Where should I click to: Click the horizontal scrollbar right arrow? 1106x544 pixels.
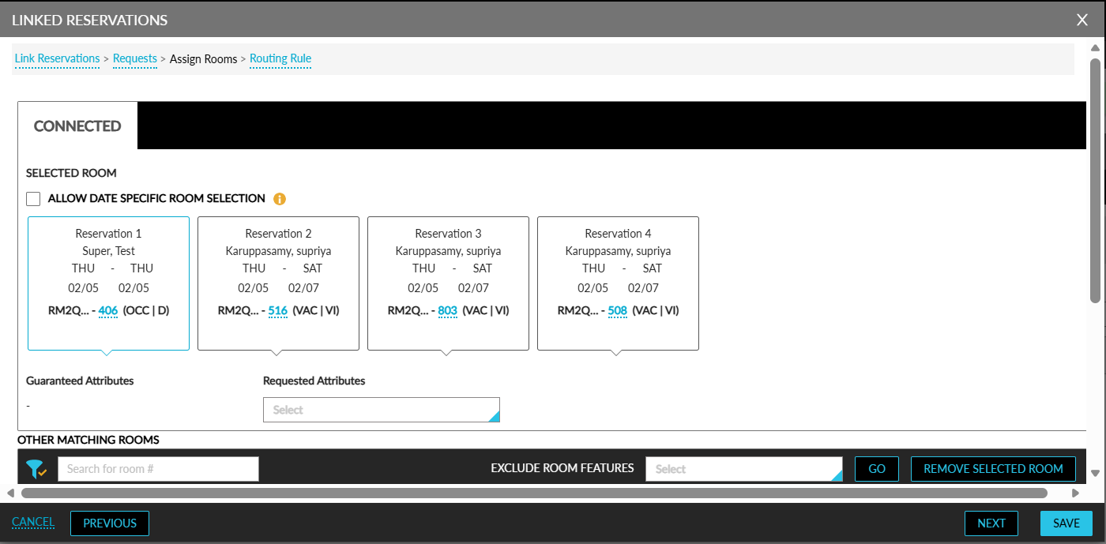(1075, 493)
